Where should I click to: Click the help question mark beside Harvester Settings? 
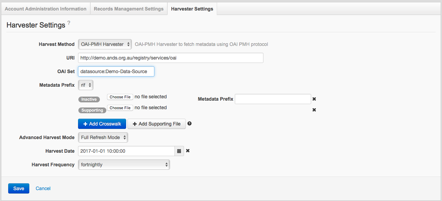click(x=68, y=23)
